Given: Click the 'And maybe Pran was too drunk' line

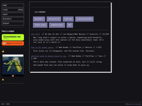Looking at the screenshot, I should (61, 65).
